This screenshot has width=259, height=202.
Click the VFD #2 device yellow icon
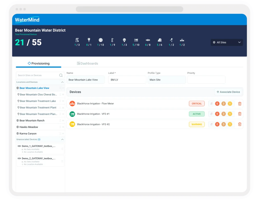(x=72, y=124)
